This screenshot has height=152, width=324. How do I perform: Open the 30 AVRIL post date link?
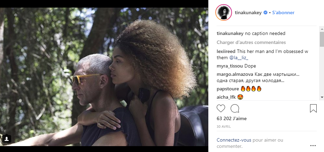[224, 127]
